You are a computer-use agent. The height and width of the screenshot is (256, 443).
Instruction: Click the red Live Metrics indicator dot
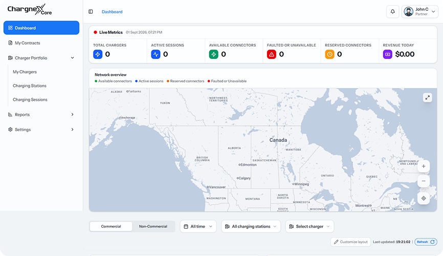pos(96,32)
